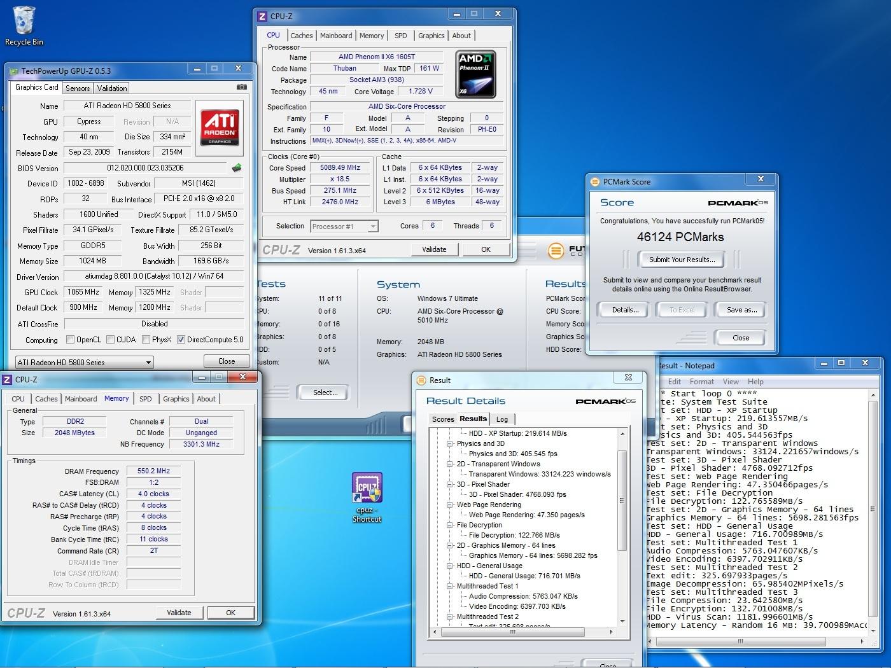The height and width of the screenshot is (668, 891).
Task: Switch to the Validation tab in GPU-Z
Action: 112,88
